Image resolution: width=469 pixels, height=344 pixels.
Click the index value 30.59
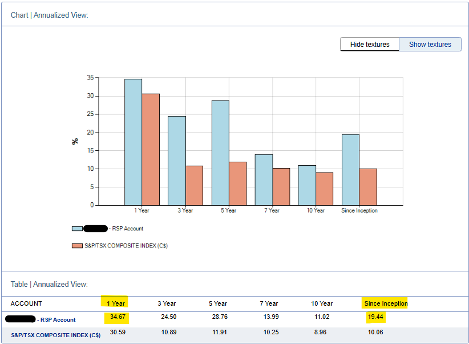pos(118,332)
